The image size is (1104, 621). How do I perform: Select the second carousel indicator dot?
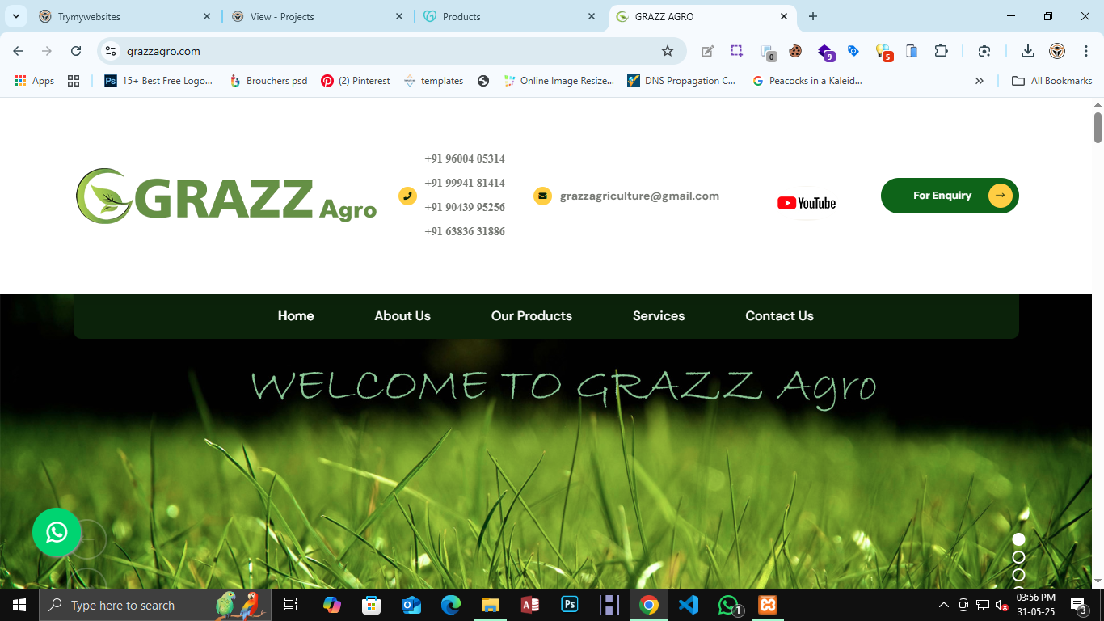click(x=1018, y=556)
